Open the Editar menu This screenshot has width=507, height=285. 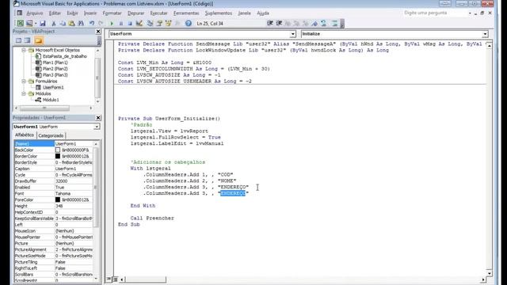click(55, 13)
